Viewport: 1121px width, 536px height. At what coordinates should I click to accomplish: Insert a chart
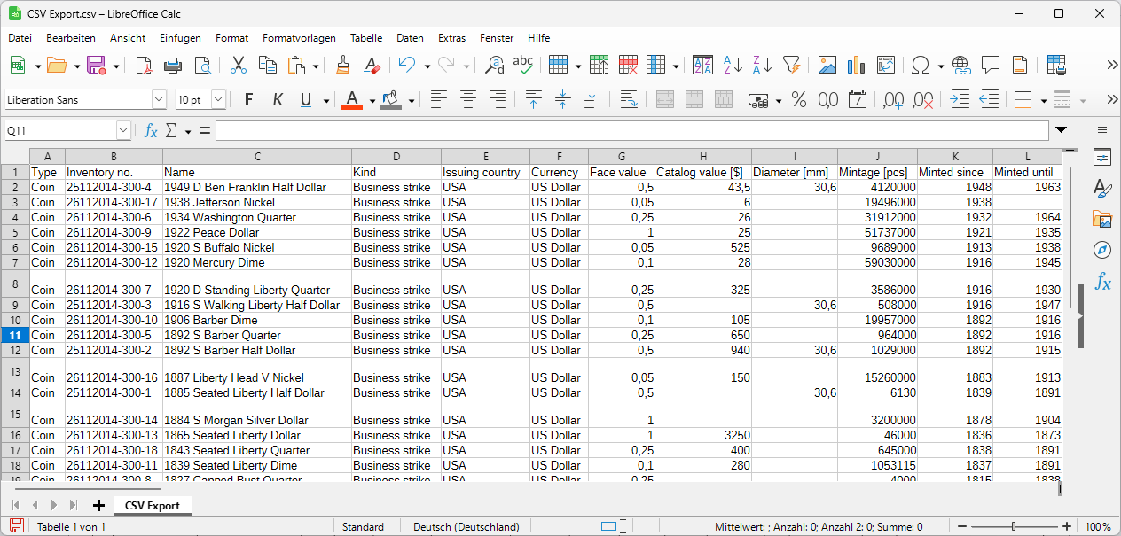tap(856, 65)
